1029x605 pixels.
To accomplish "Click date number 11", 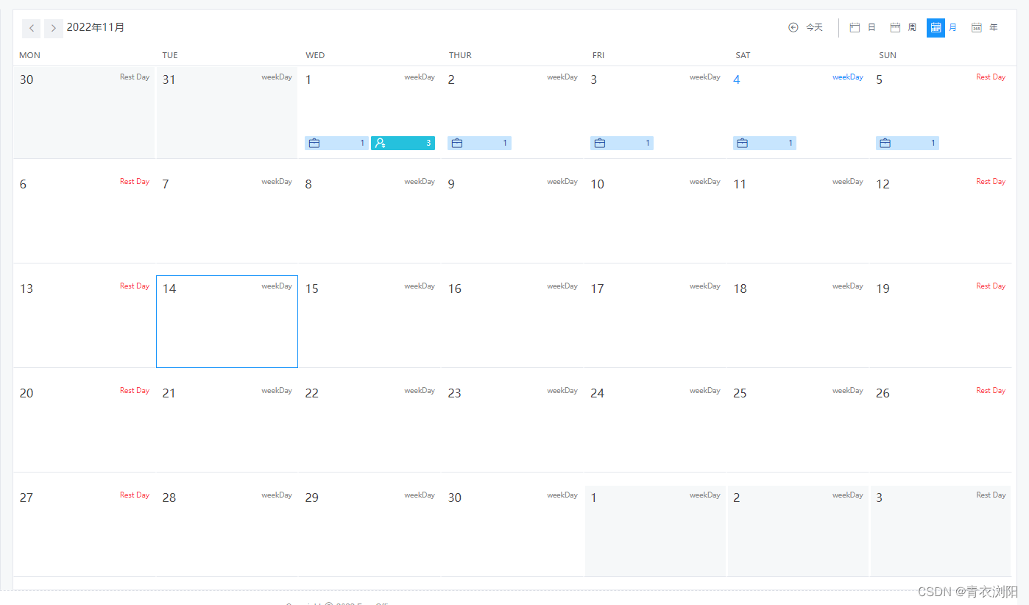I will 740,184.
